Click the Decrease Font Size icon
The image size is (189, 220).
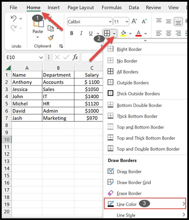pos(144,21)
